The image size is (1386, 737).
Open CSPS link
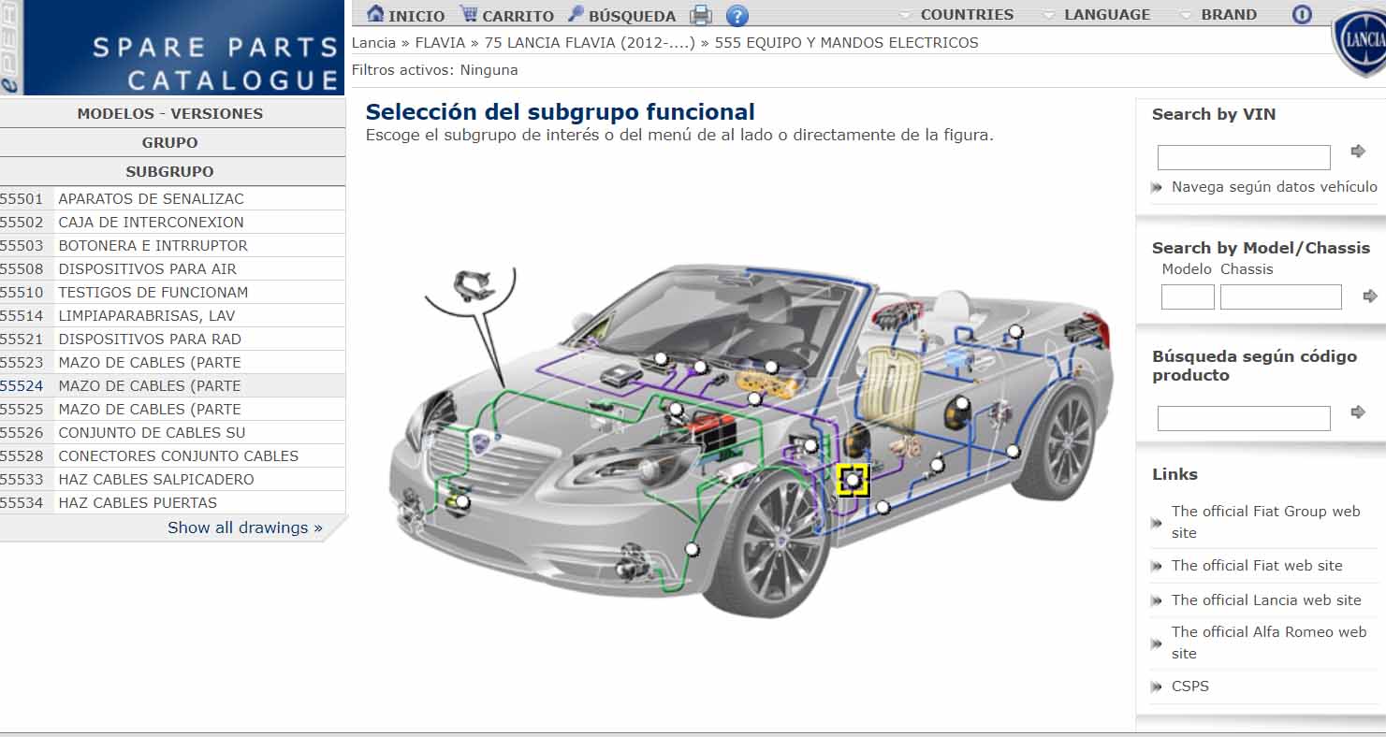(x=1190, y=686)
